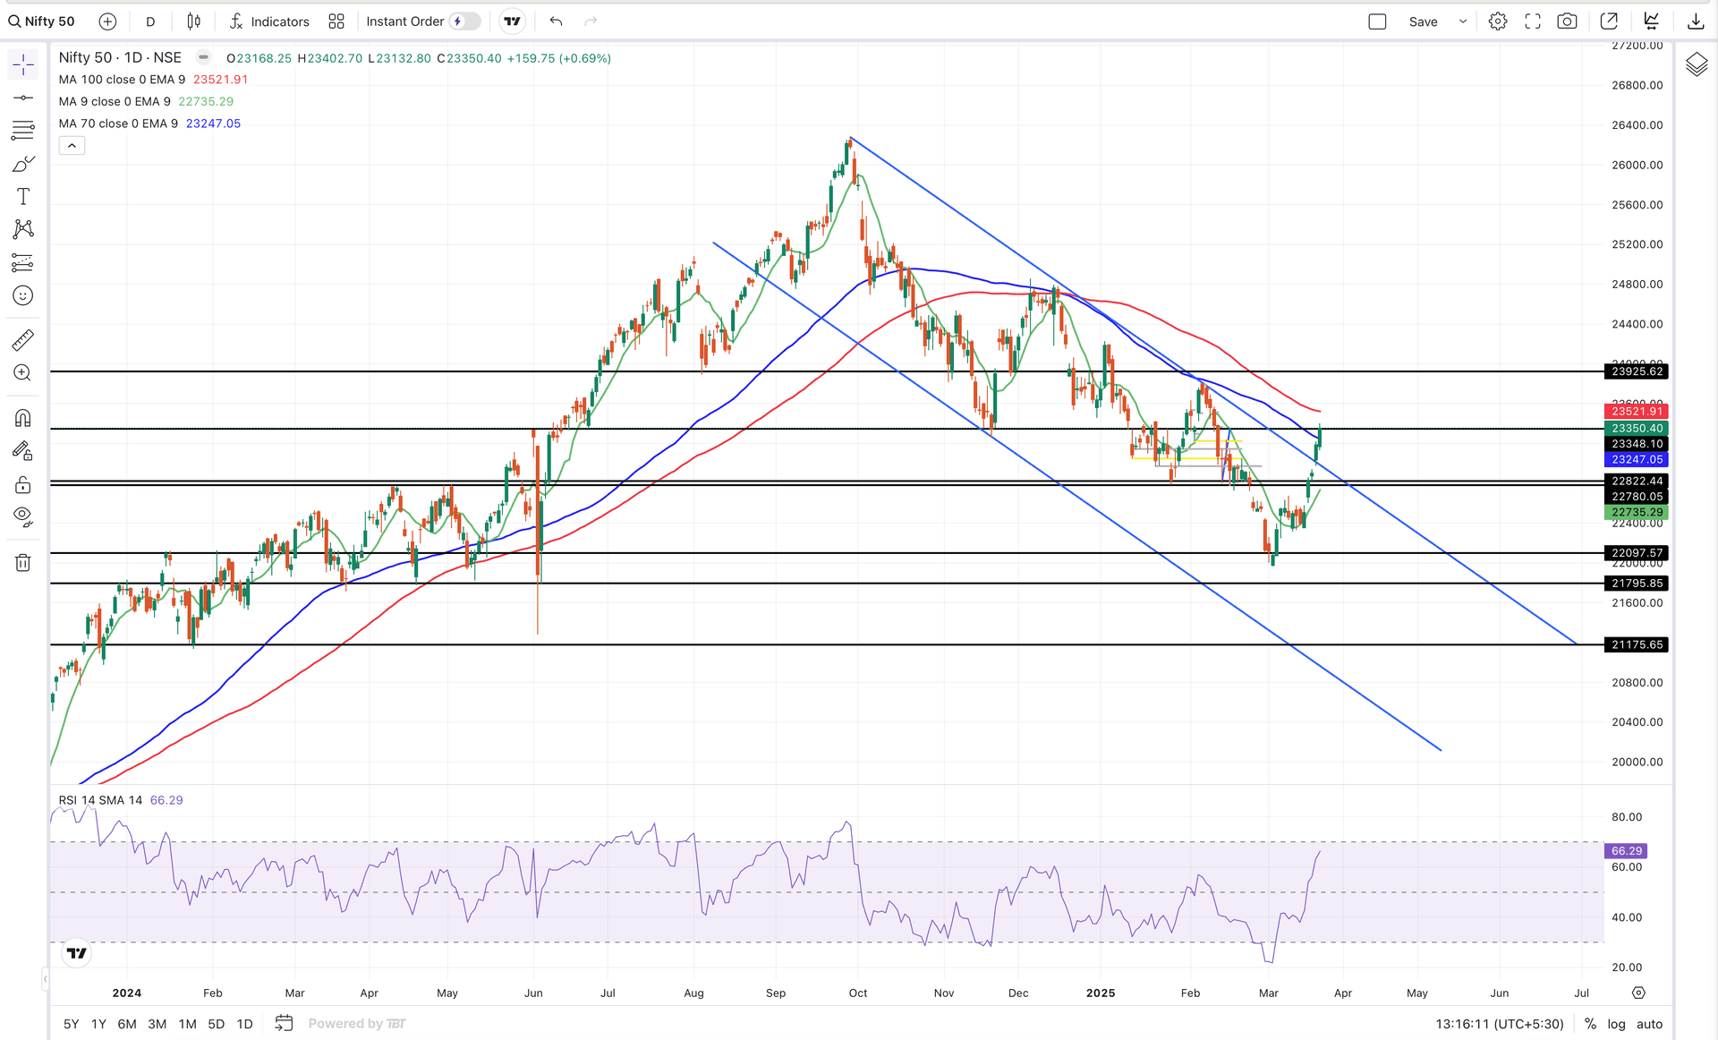Open the object tree layers icon
This screenshot has width=1718, height=1040.
(1697, 64)
